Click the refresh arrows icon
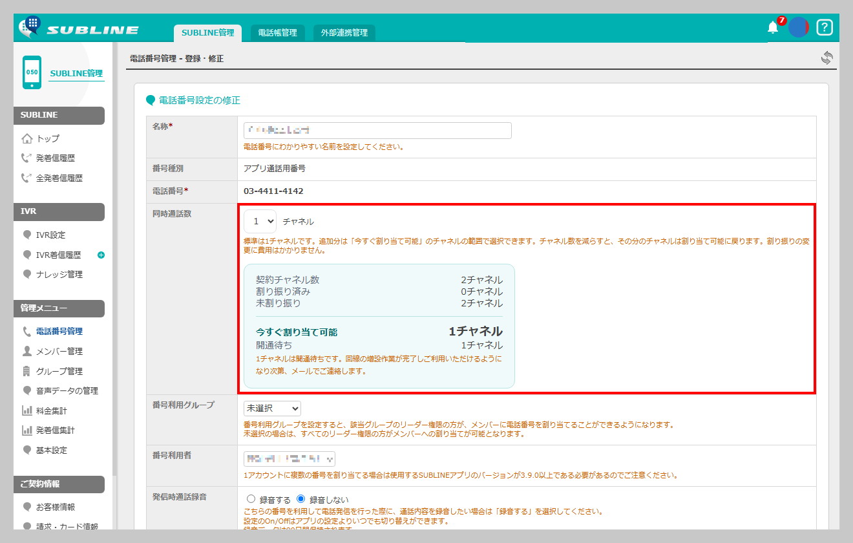This screenshot has height=543, width=853. [827, 58]
